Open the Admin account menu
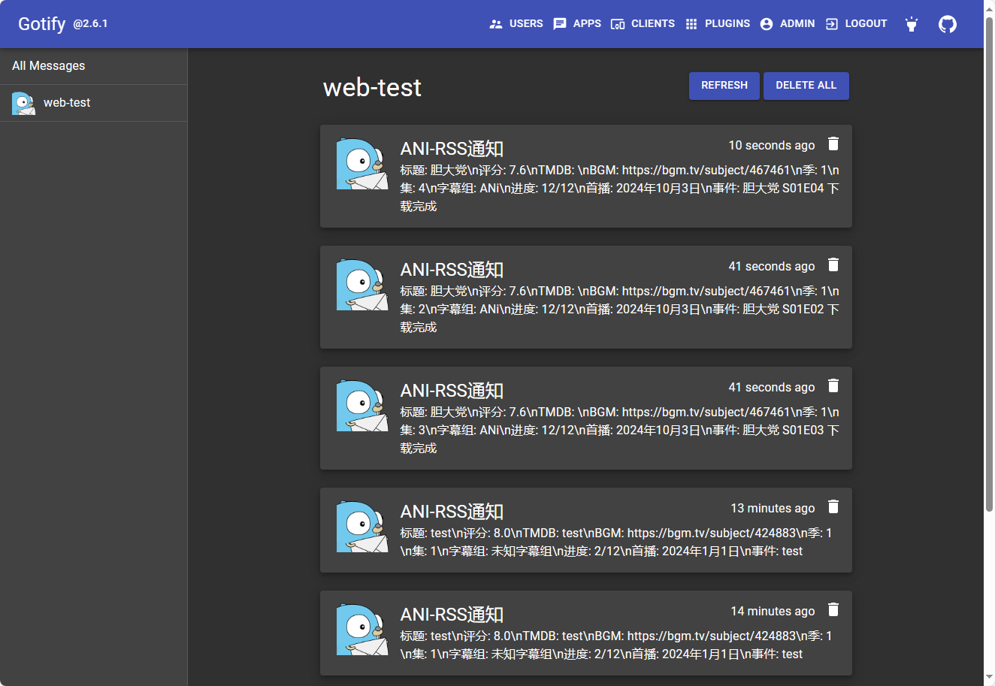 (x=788, y=24)
